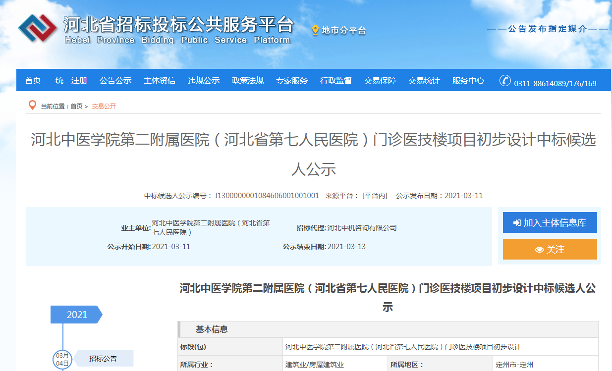Click 首页 link in the breadcrumb
This screenshot has height=371, width=612.
pyautogui.click(x=76, y=106)
